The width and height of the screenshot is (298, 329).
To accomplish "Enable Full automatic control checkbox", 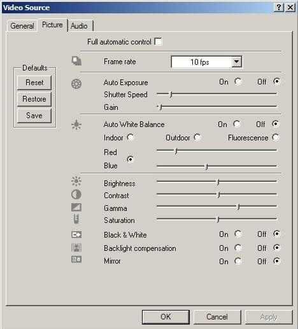I will click(158, 41).
